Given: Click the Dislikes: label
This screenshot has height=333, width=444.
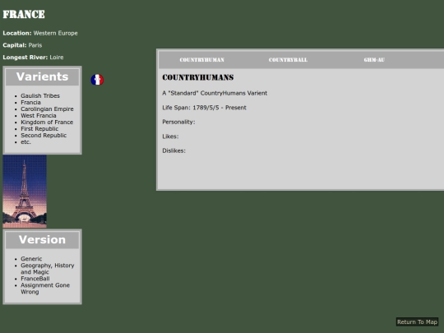Looking at the screenshot, I should point(173,150).
